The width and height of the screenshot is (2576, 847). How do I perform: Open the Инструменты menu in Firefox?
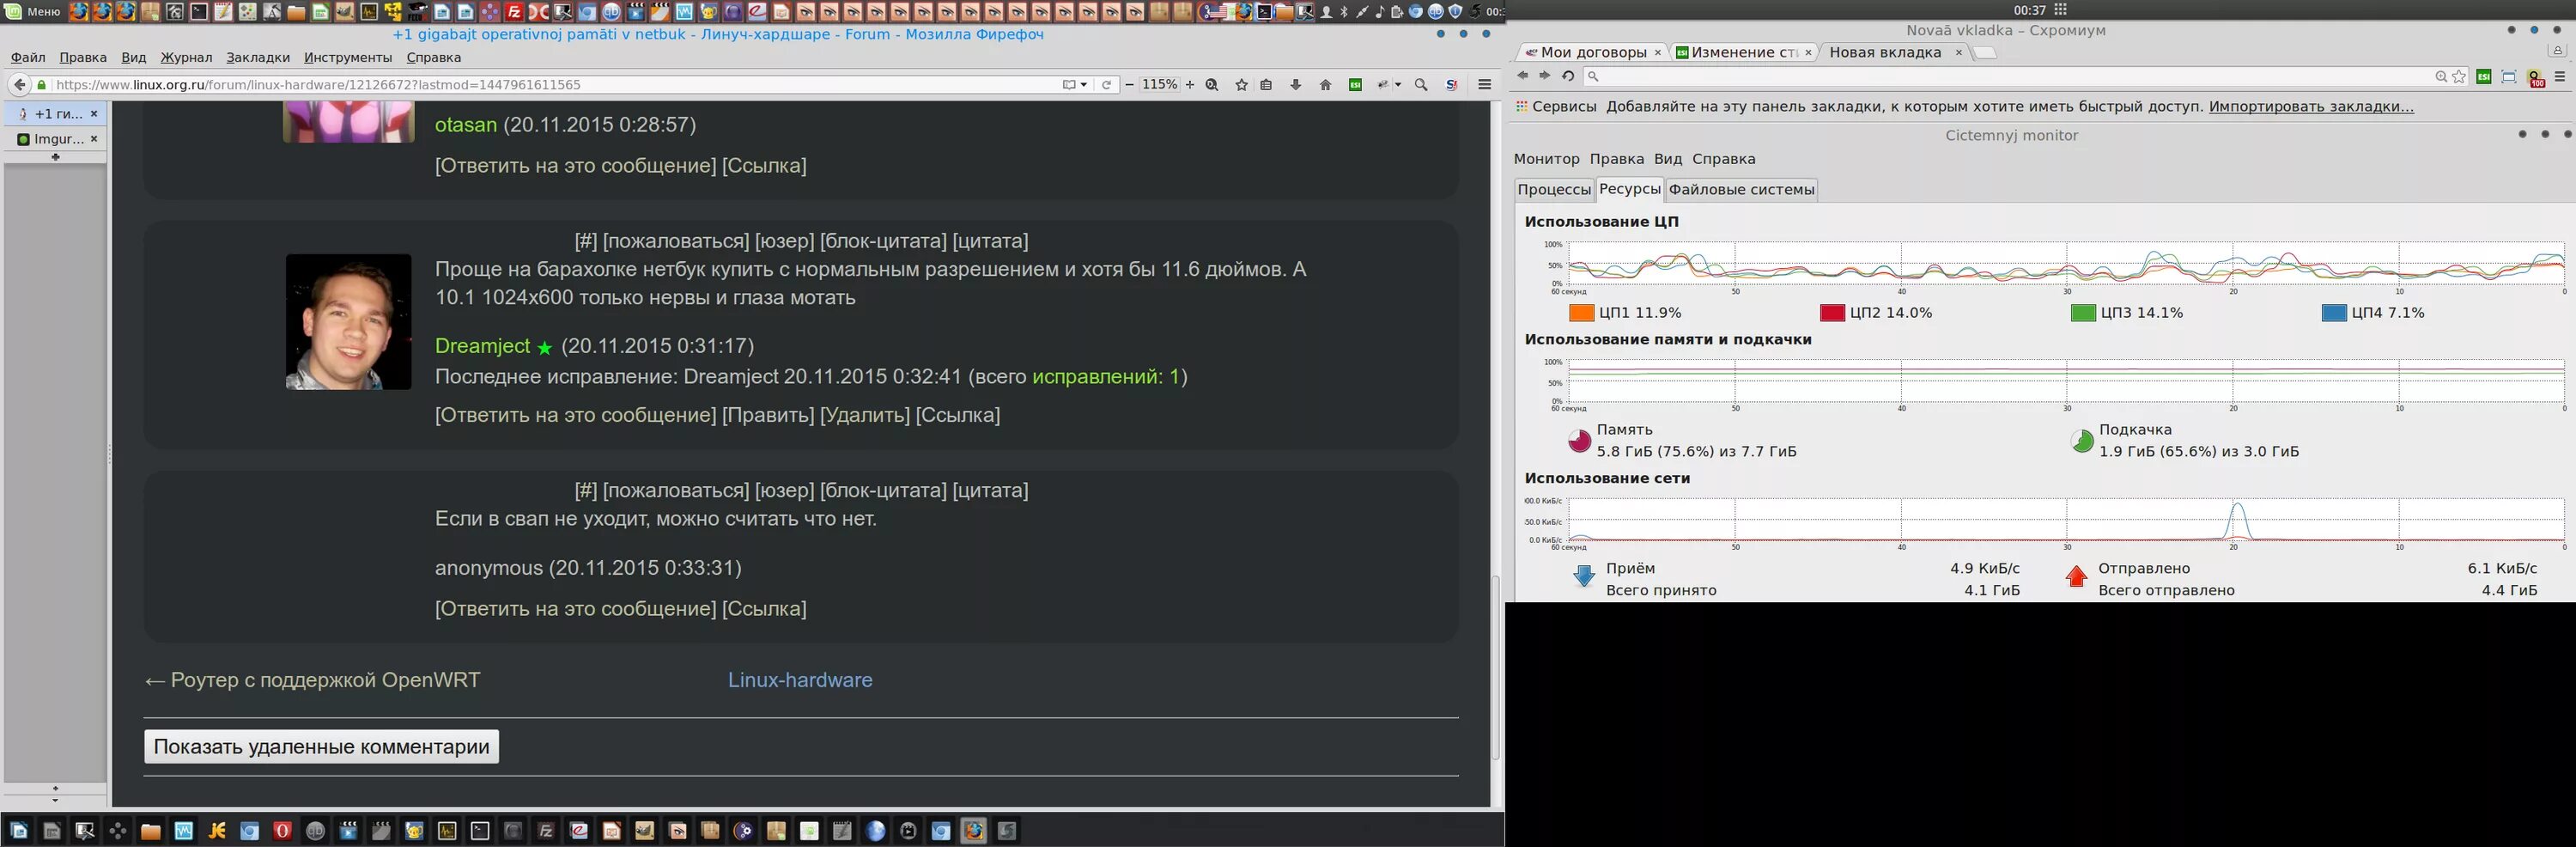click(x=348, y=58)
